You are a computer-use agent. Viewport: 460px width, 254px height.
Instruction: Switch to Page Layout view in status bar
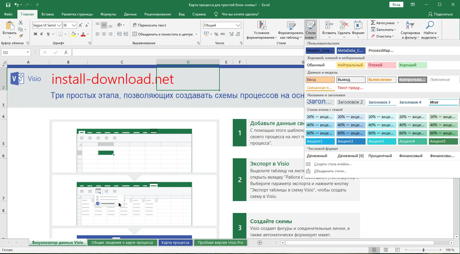tap(386, 250)
